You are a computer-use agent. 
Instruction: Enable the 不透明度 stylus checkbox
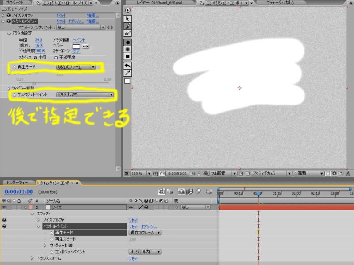(x=55, y=57)
